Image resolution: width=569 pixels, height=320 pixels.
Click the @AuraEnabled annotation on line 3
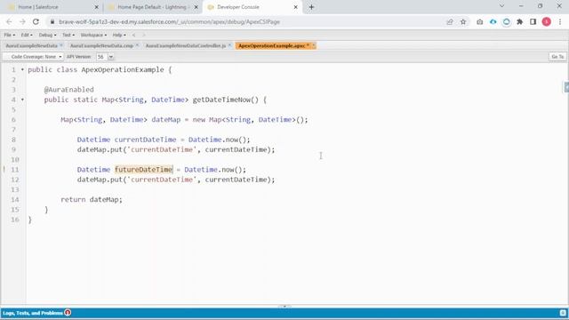coord(69,89)
